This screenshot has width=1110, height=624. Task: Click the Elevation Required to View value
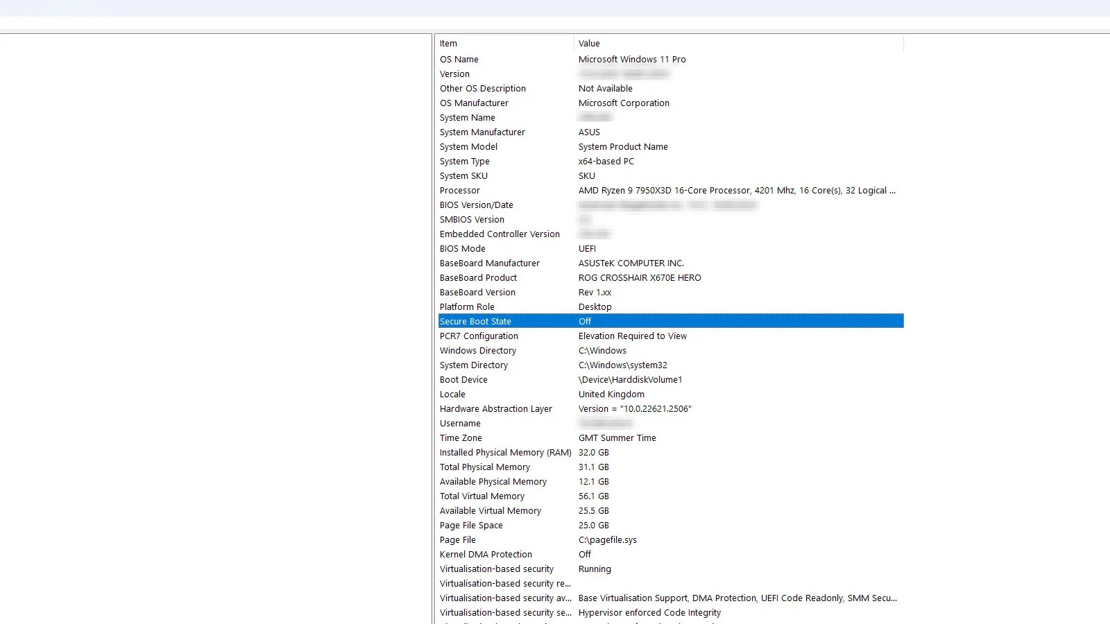(x=633, y=336)
